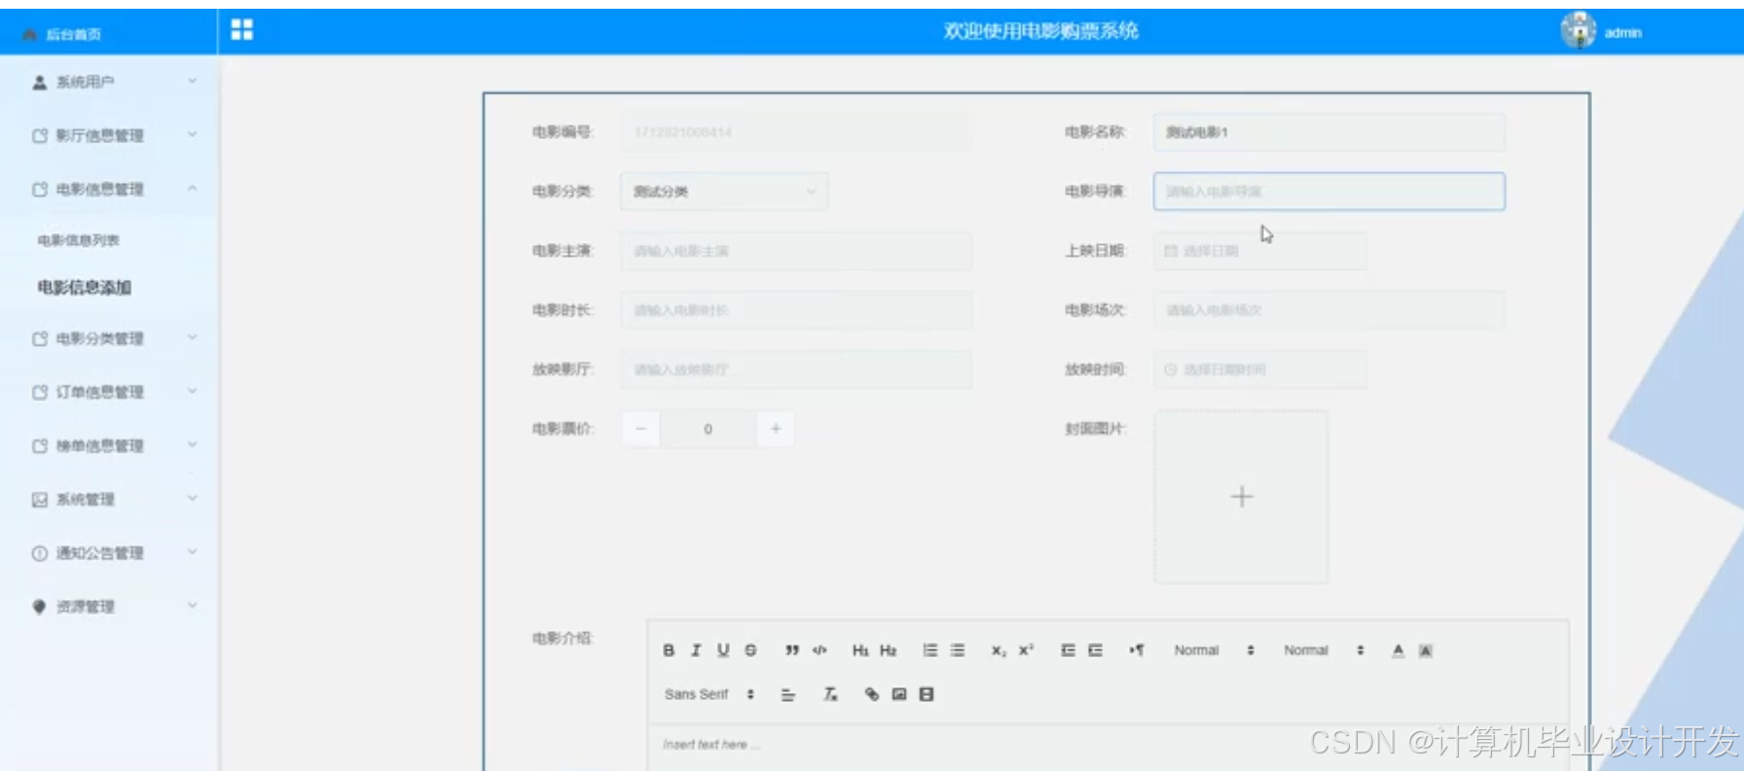Expand the 系统管理 sidebar menu

point(109,499)
